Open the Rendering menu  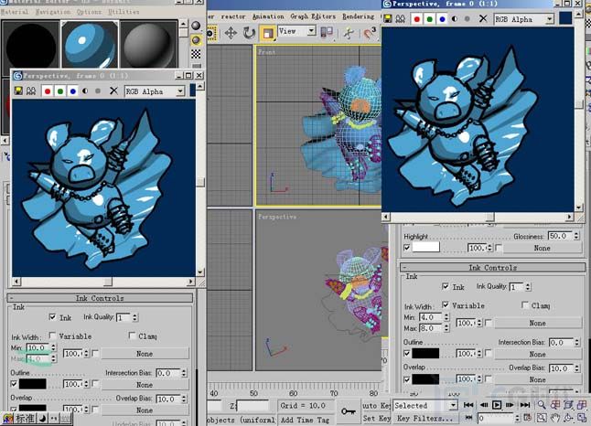[x=358, y=16]
